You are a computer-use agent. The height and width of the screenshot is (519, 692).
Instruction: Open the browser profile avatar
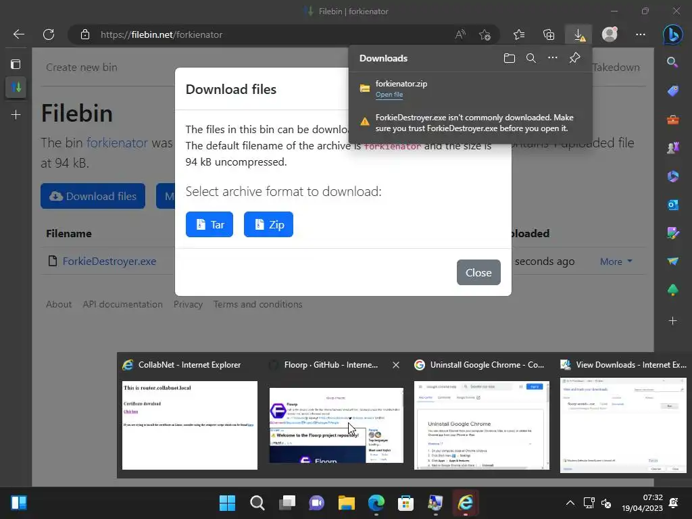click(610, 34)
